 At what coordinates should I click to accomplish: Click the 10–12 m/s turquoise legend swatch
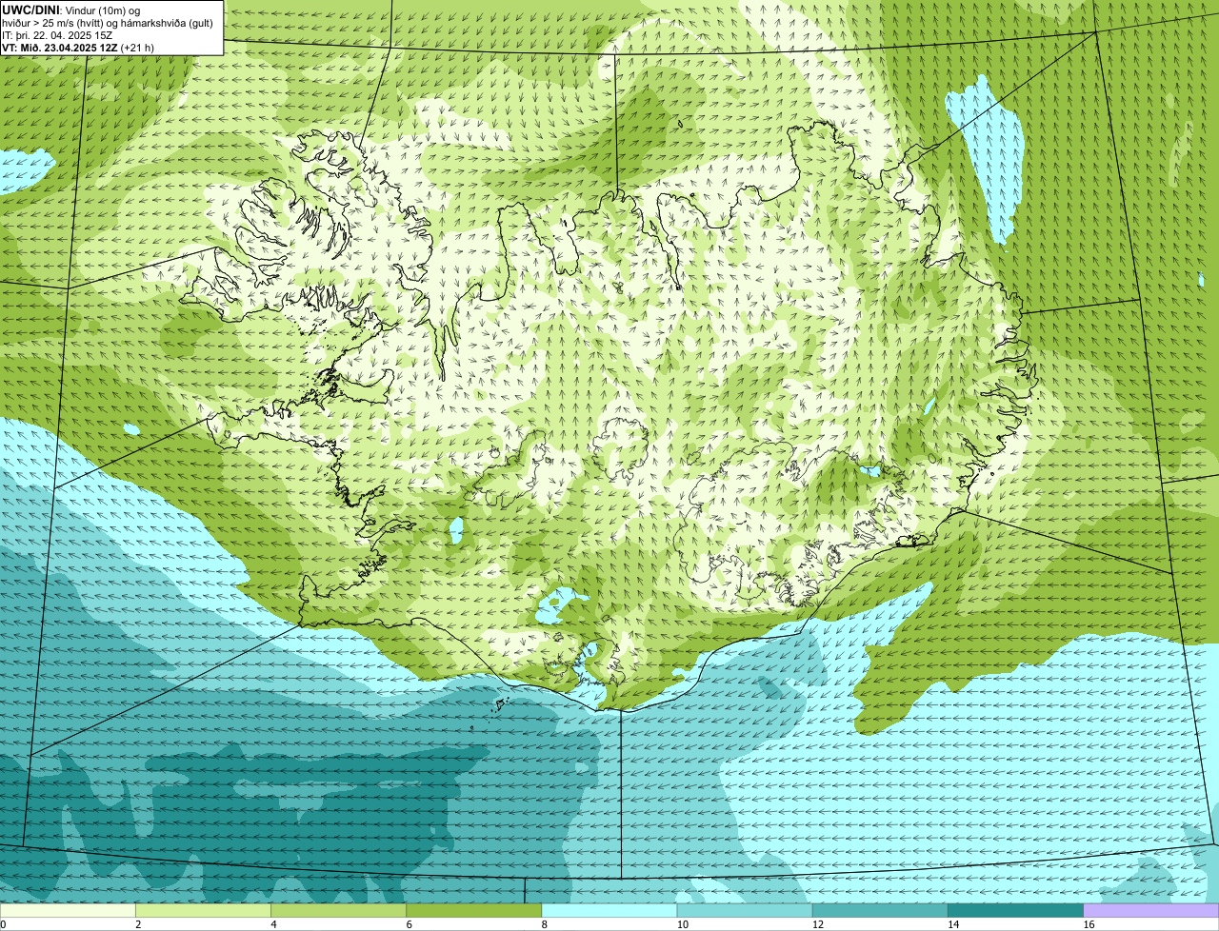745,910
